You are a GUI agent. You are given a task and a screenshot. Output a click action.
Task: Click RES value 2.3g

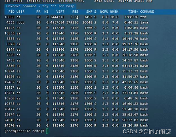click(74, 17)
